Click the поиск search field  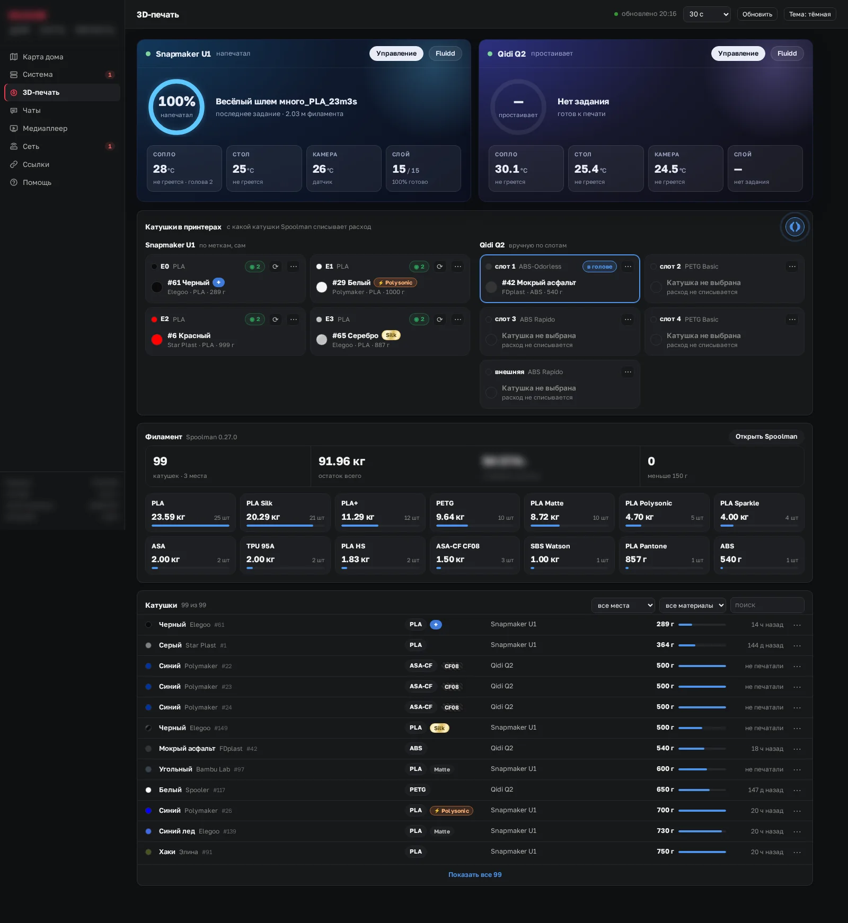pyautogui.click(x=767, y=605)
